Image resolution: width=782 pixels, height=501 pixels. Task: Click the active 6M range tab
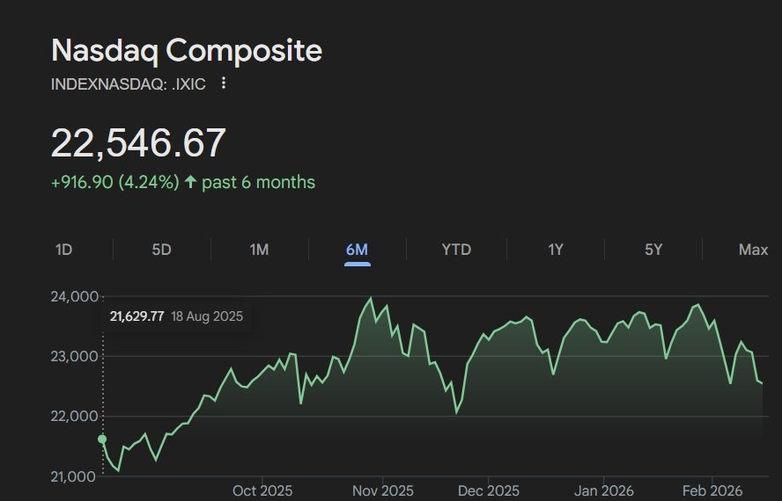[x=357, y=250]
